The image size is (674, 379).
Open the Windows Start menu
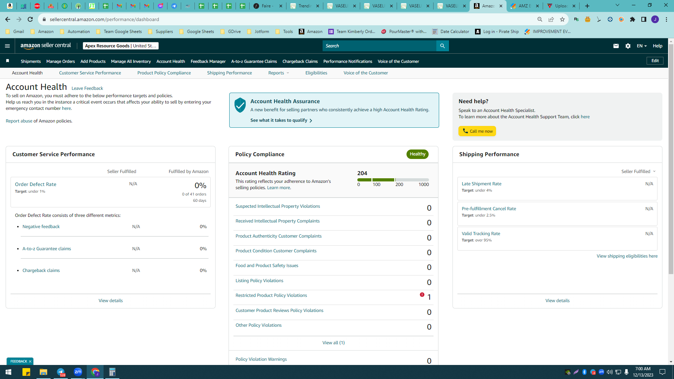coord(8,372)
